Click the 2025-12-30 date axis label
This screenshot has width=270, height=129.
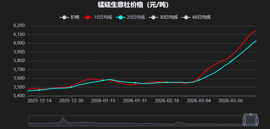click(71, 101)
